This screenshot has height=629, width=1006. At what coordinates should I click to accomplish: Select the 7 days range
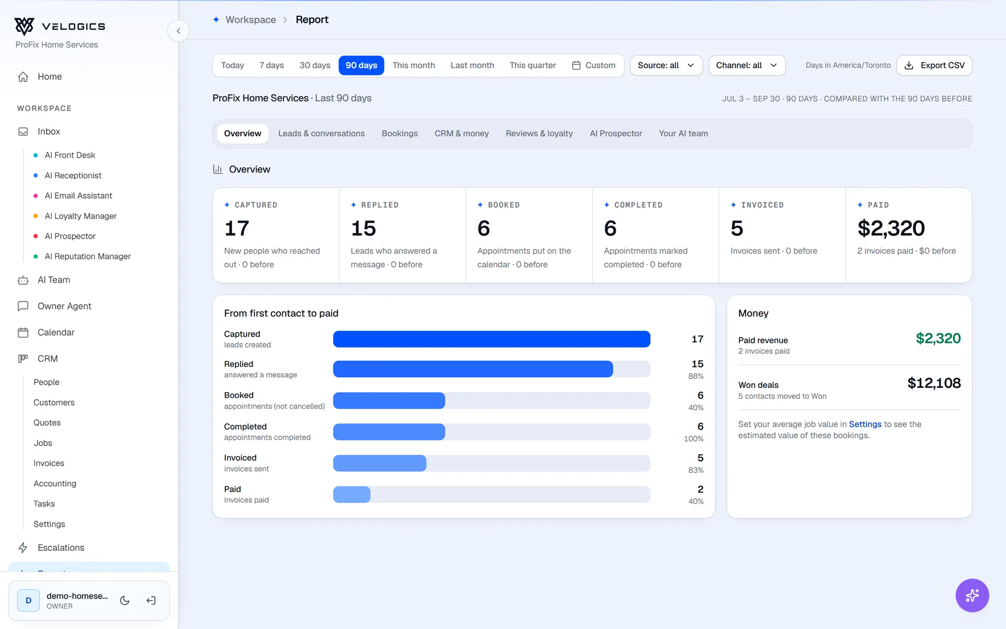click(x=271, y=66)
